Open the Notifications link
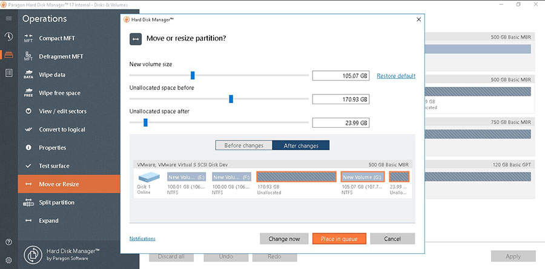 pos(142,239)
